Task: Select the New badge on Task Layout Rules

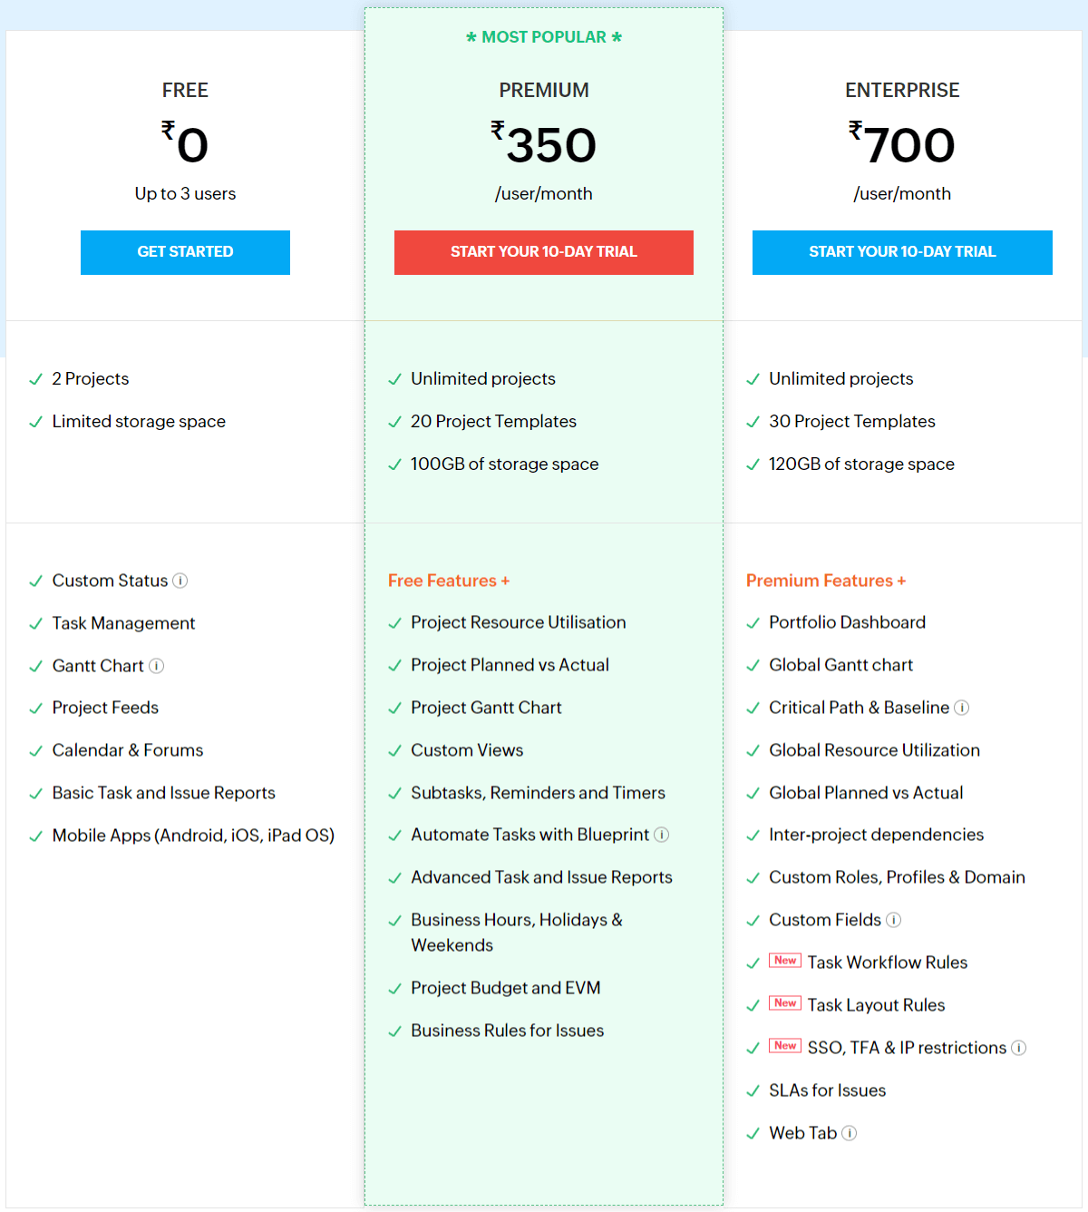Action: tap(785, 1002)
